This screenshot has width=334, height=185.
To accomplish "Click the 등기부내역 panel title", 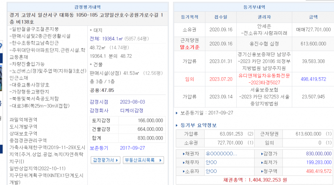I will (254, 7).
